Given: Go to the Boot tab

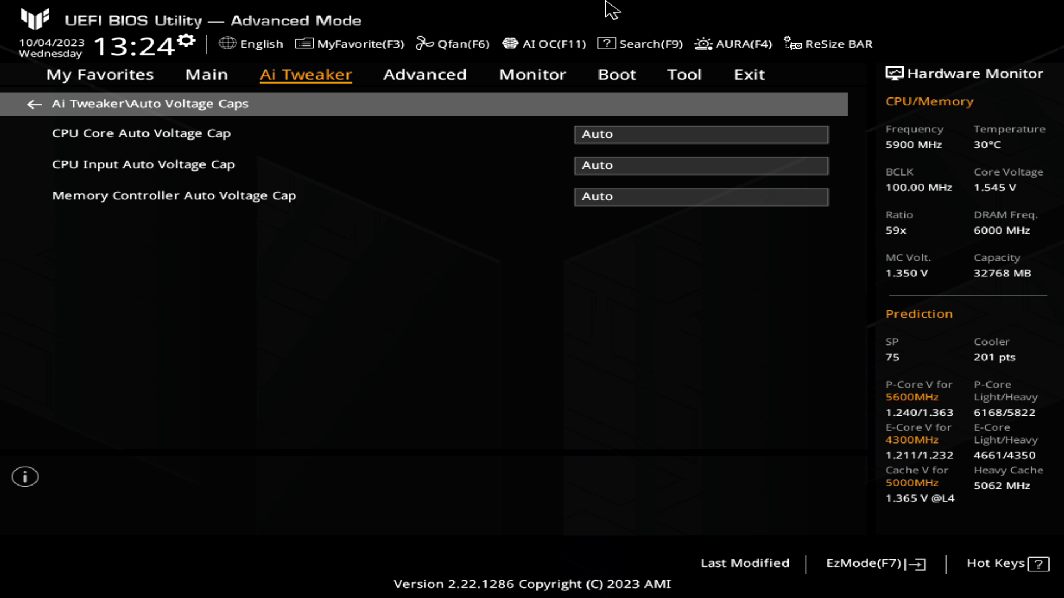Looking at the screenshot, I should point(617,75).
